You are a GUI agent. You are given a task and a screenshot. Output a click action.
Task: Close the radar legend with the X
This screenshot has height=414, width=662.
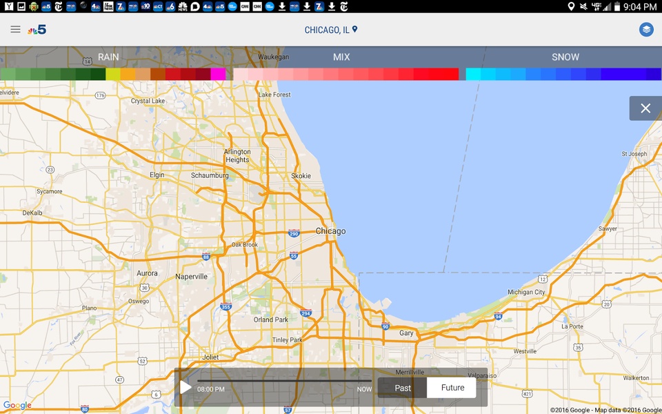645,108
